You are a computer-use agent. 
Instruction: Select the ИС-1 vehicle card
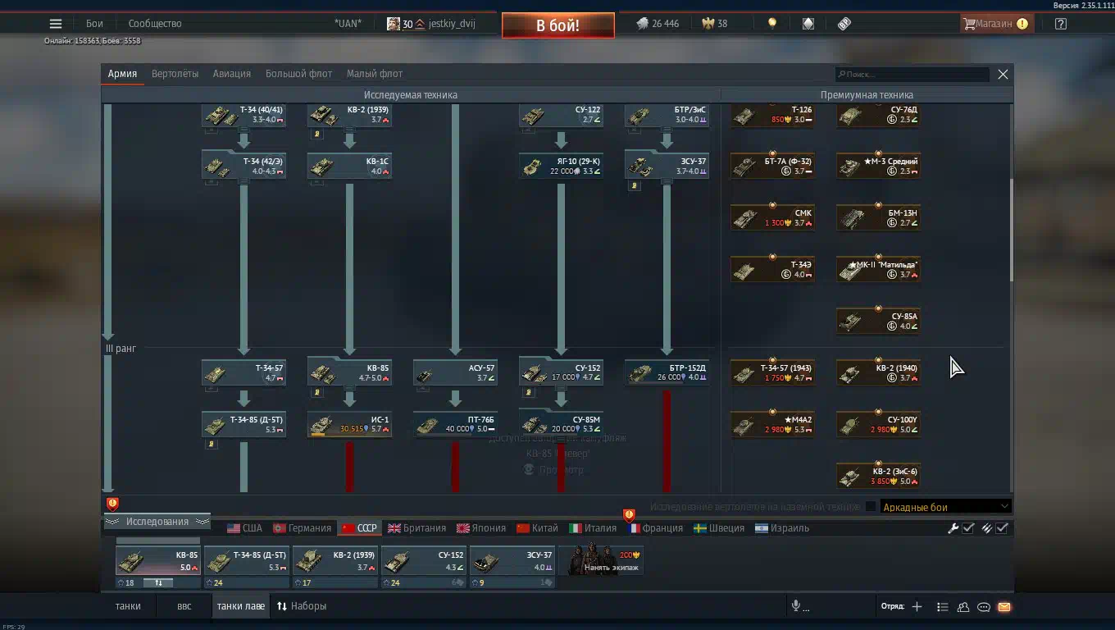[x=350, y=424]
